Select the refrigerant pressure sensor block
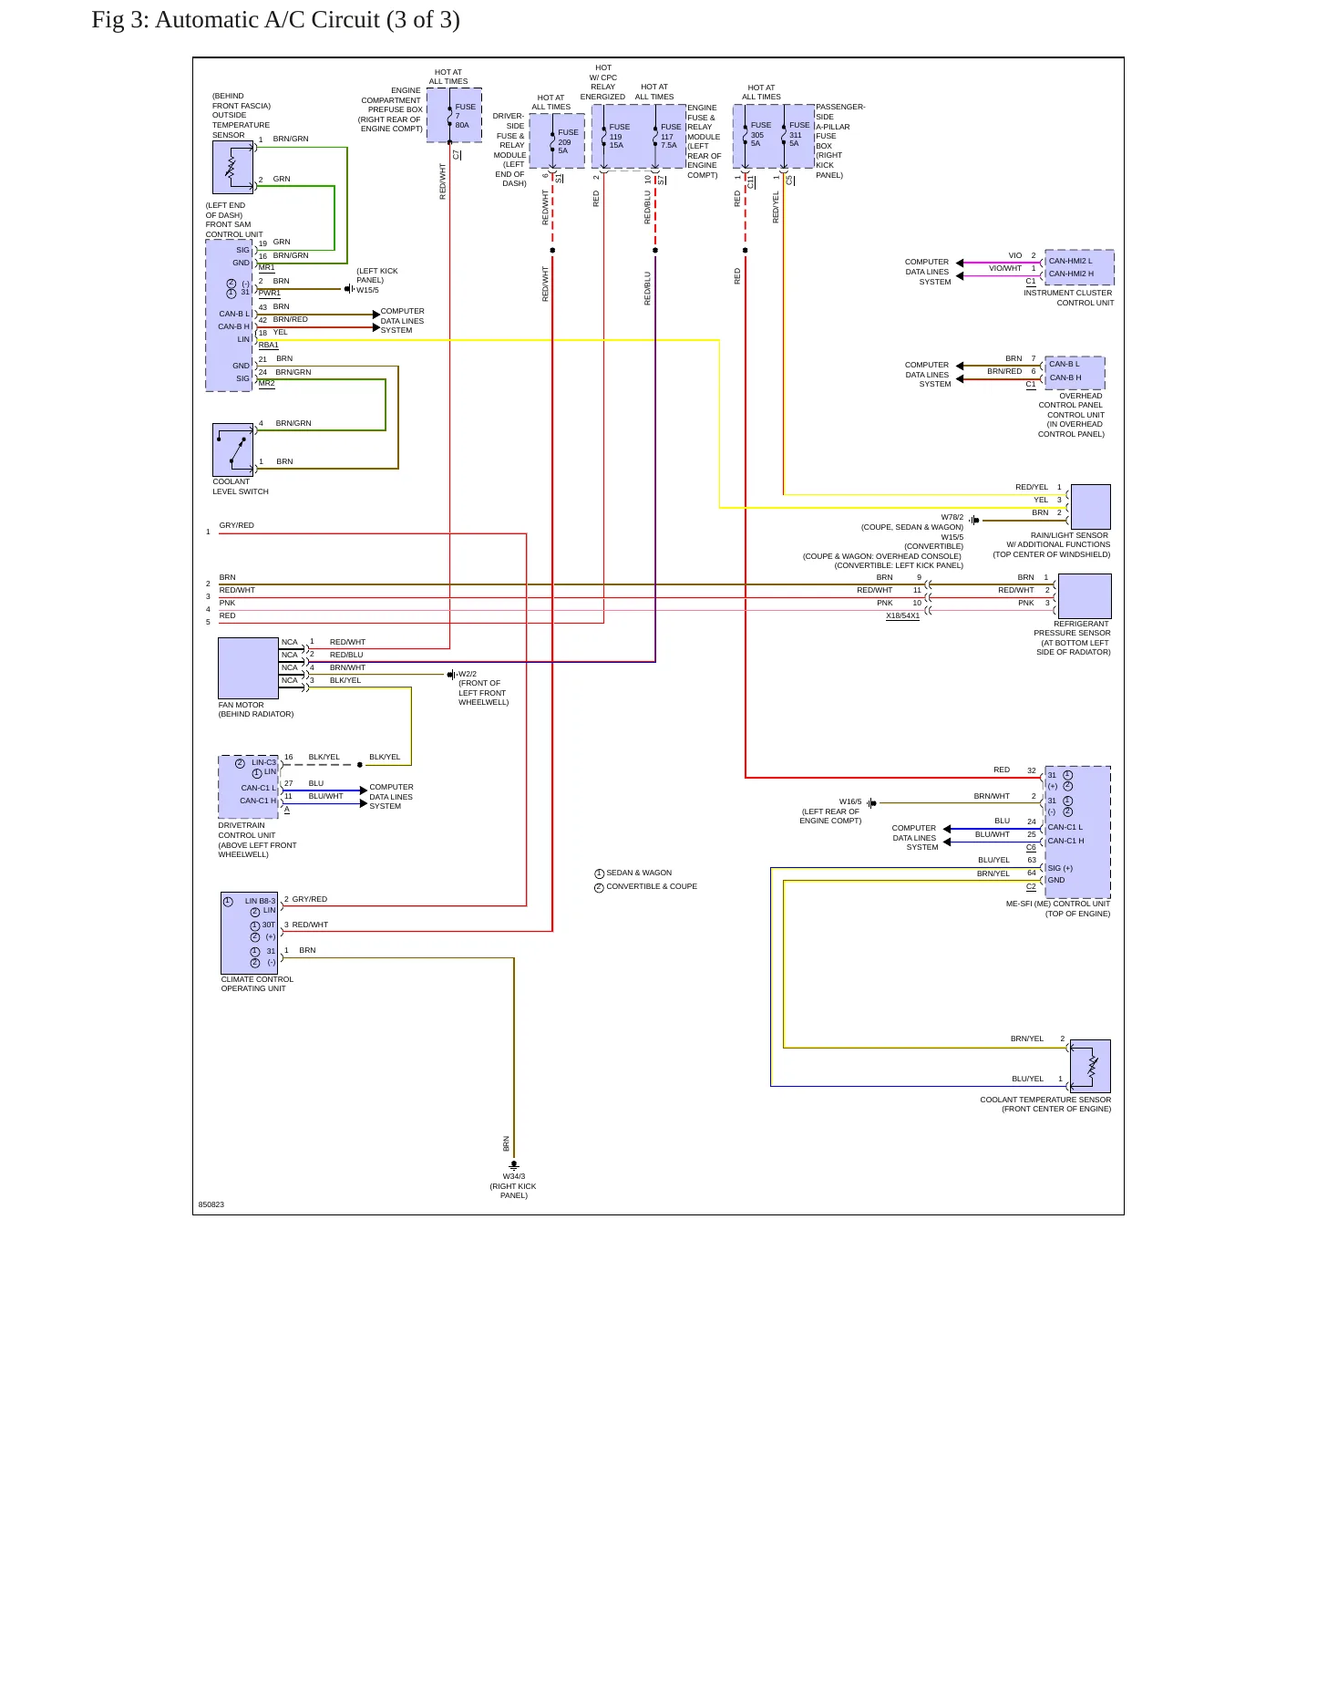Screen dimensions: 1317x1705 1085,596
